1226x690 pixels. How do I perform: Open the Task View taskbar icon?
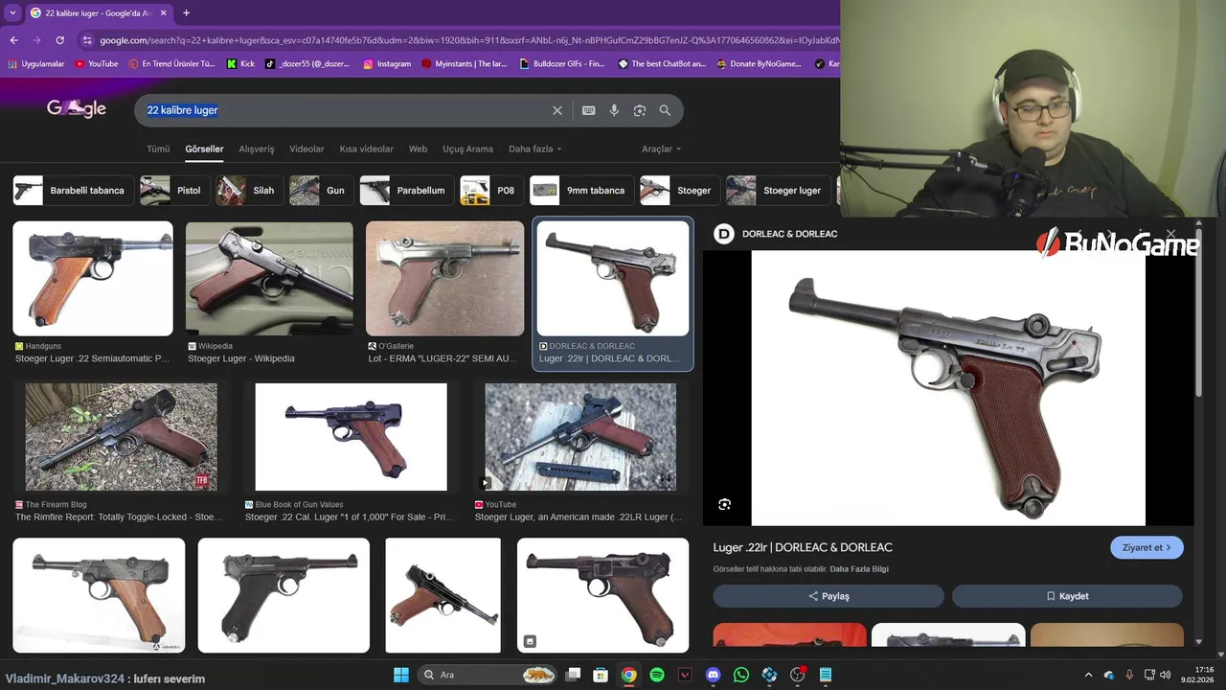[573, 675]
